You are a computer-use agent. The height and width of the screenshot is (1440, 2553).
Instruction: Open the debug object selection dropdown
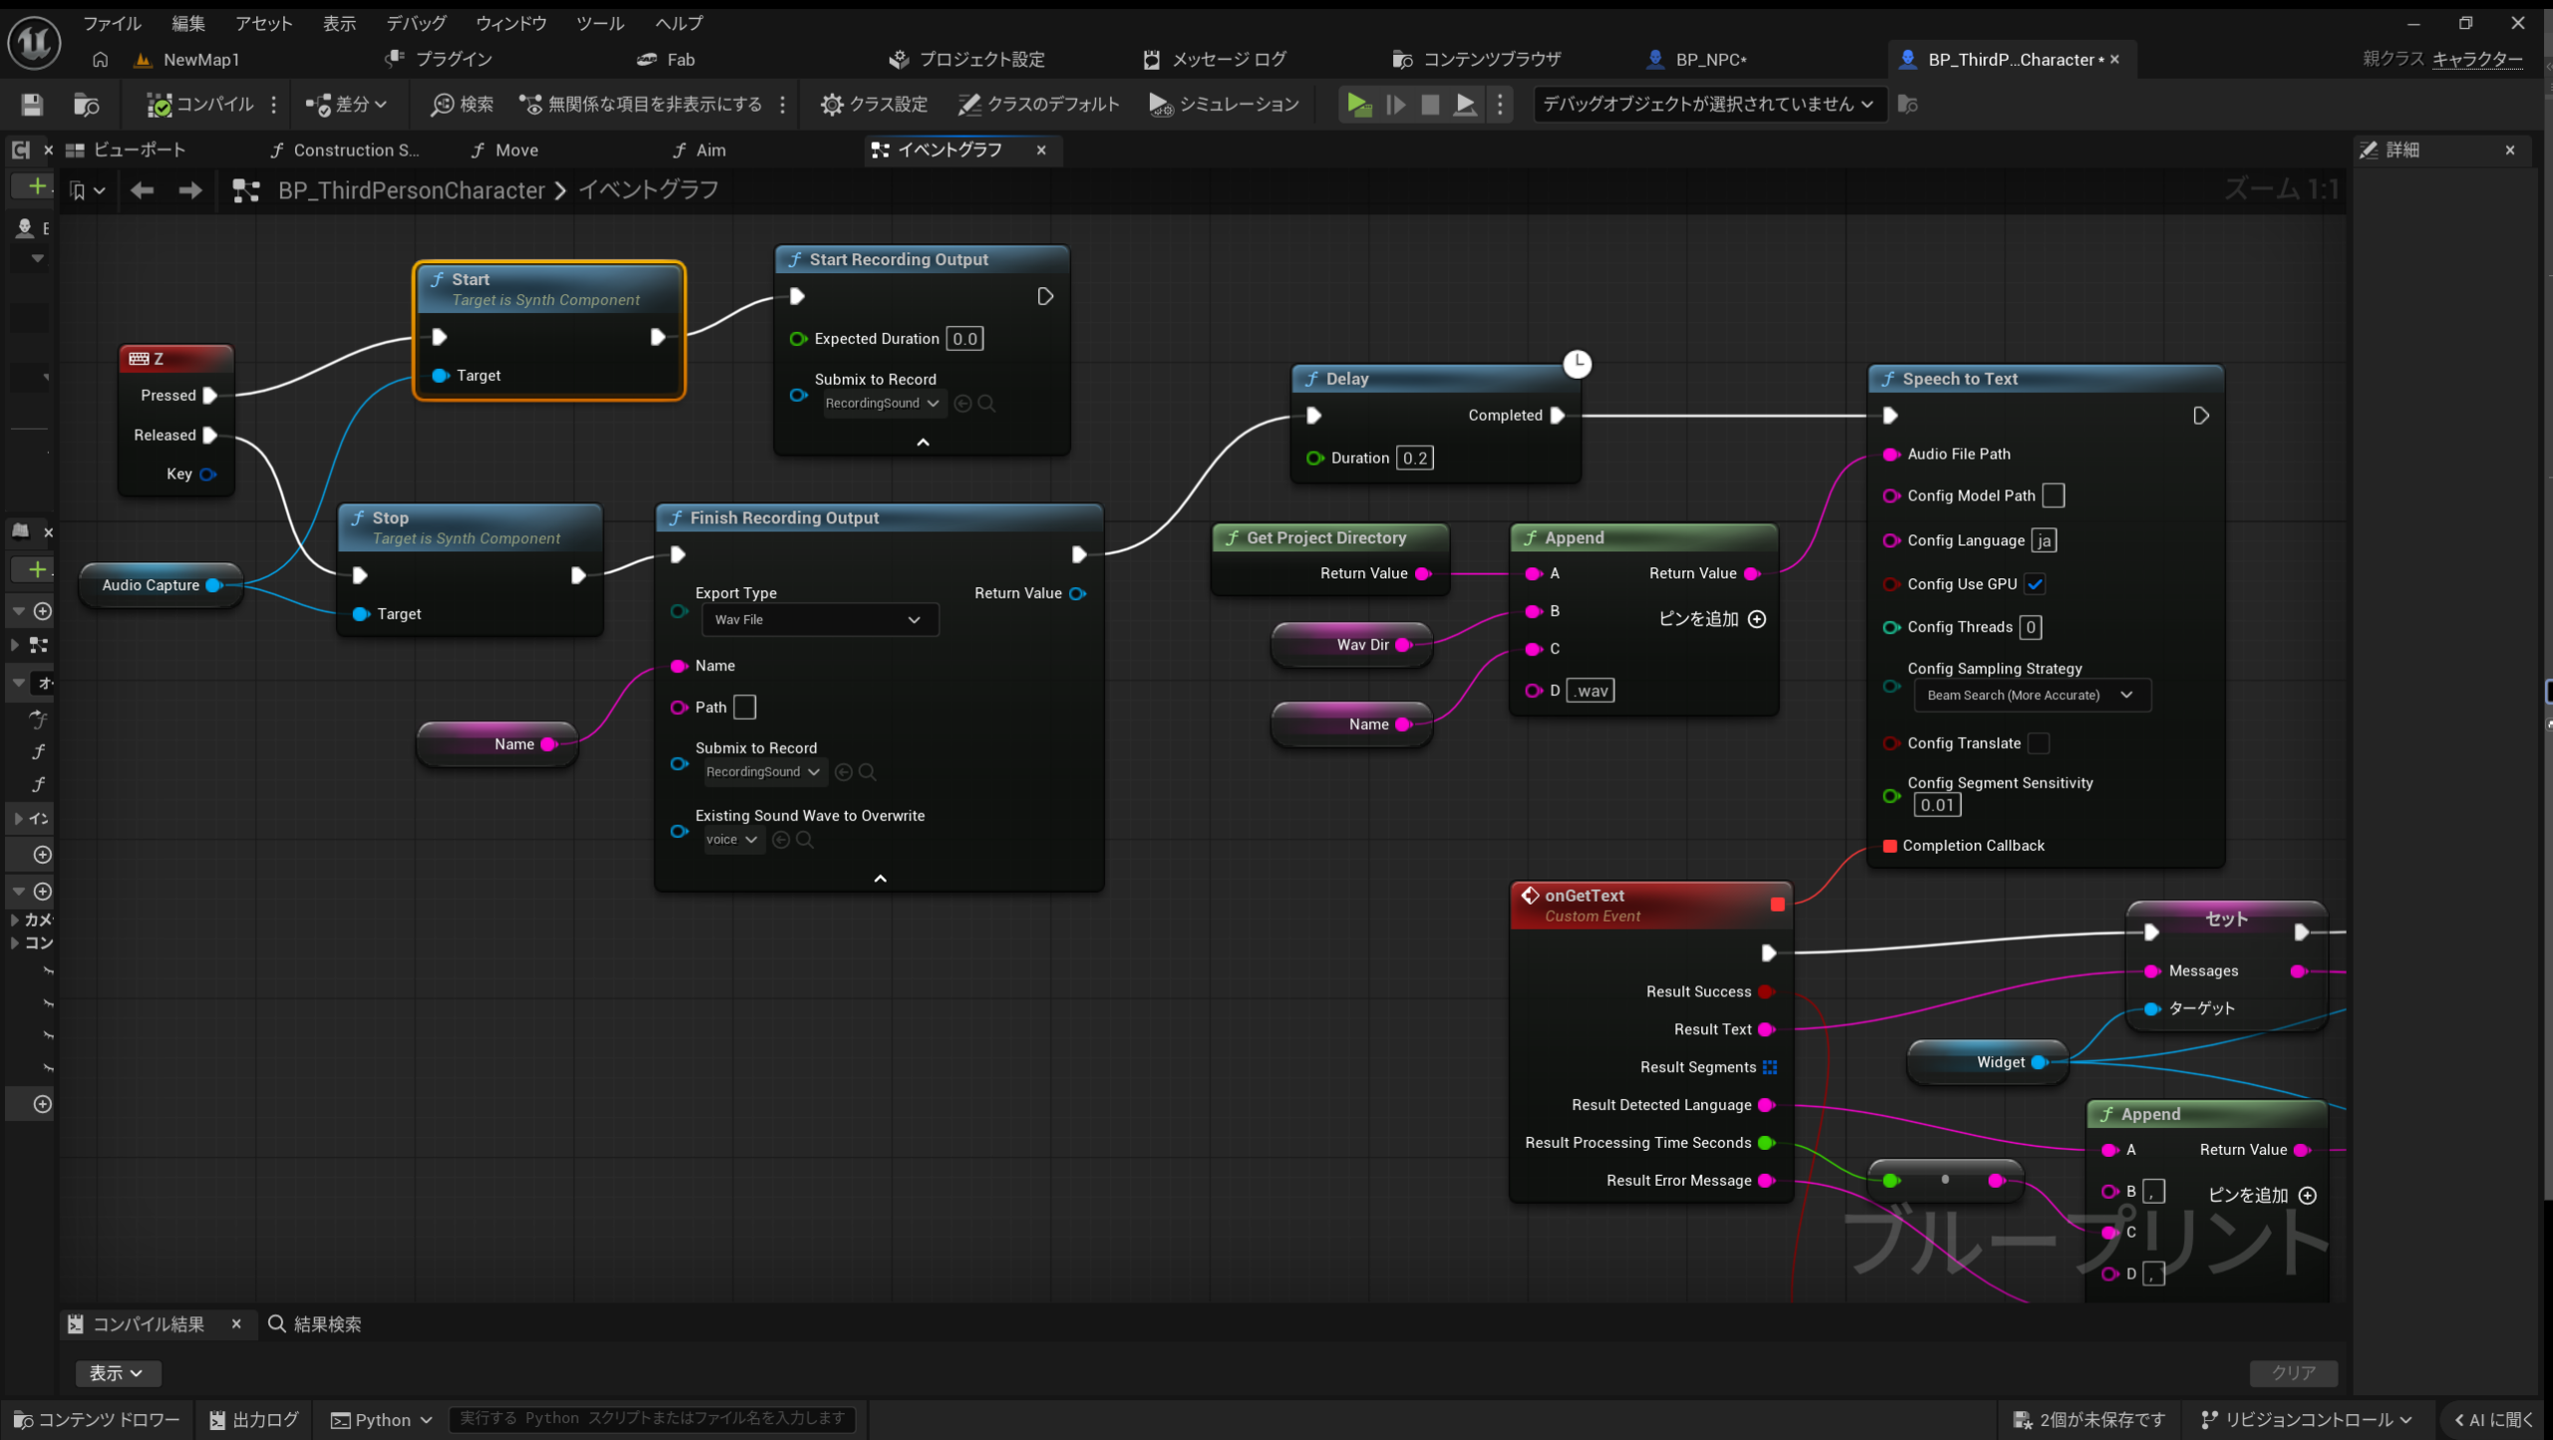[x=1708, y=105]
